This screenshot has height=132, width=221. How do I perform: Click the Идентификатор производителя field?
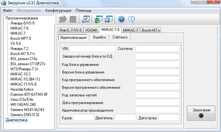click(x=158, y=110)
